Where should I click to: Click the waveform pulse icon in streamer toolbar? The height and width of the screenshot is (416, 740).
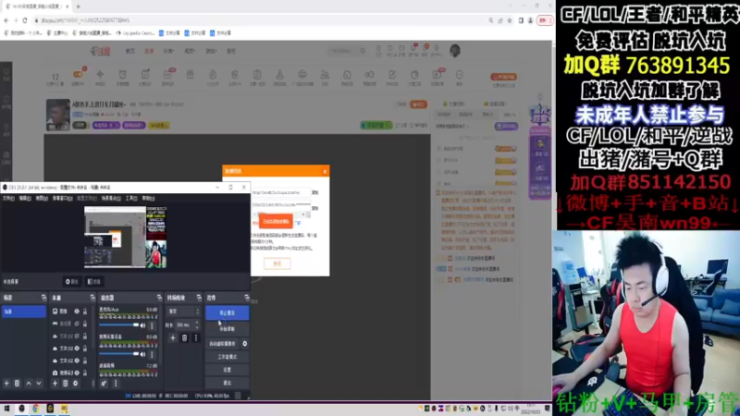100,75
